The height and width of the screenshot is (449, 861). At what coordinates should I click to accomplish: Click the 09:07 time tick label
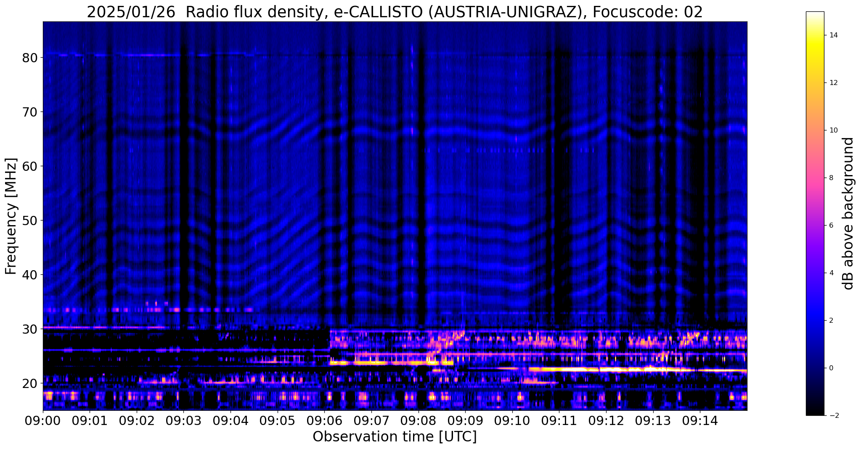371,420
